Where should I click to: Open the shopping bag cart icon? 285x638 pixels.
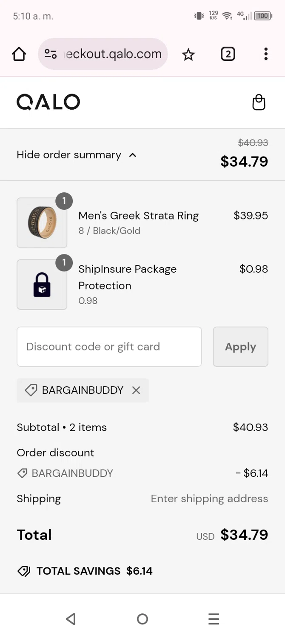pos(259,103)
